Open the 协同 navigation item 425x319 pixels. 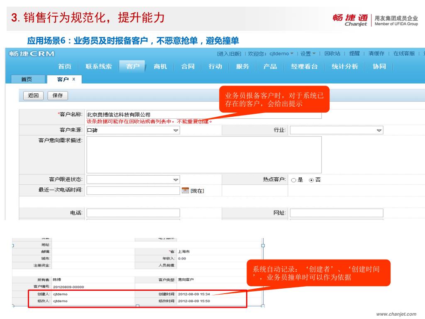click(379, 66)
